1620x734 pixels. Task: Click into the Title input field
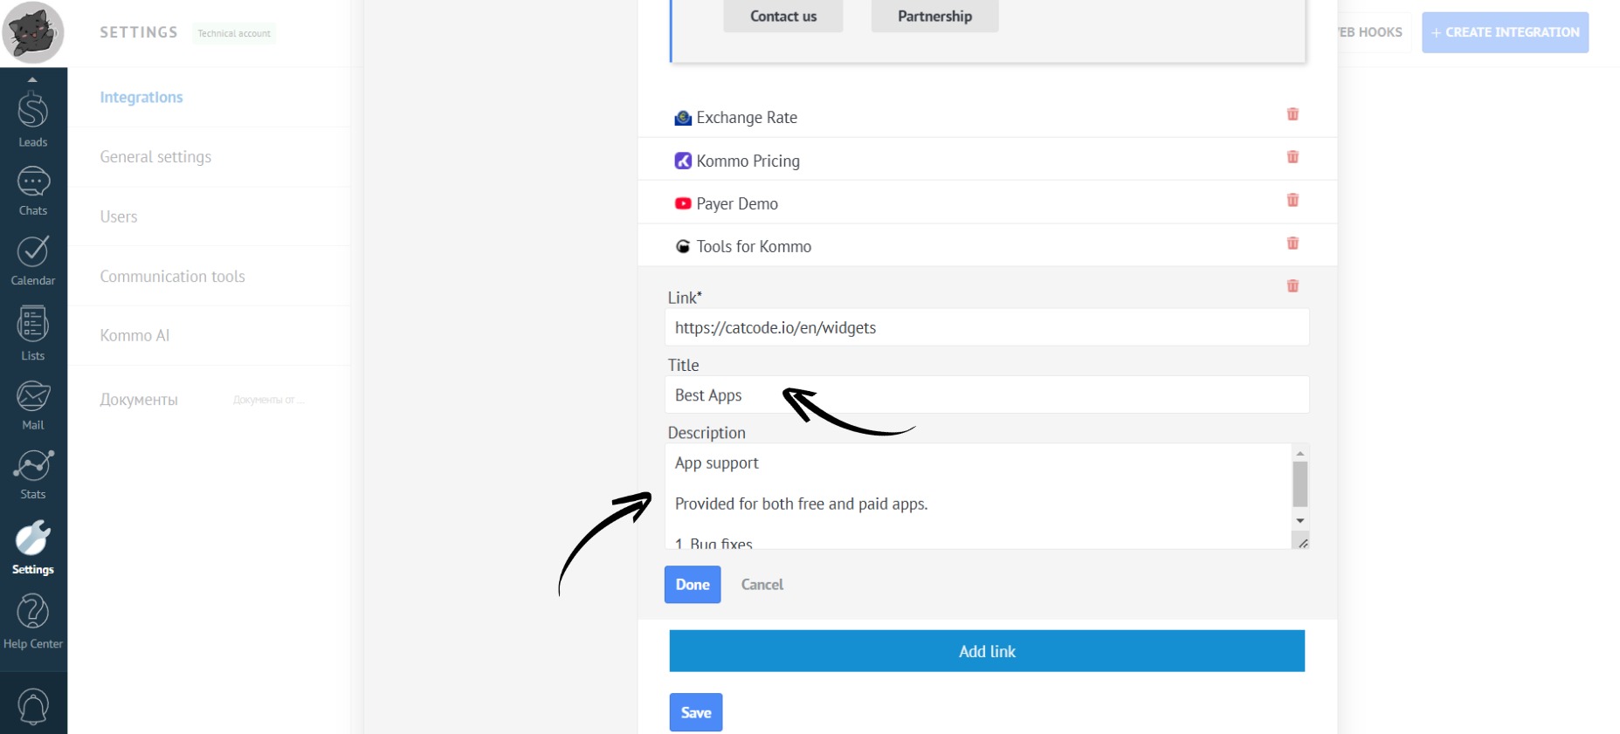coord(987,395)
